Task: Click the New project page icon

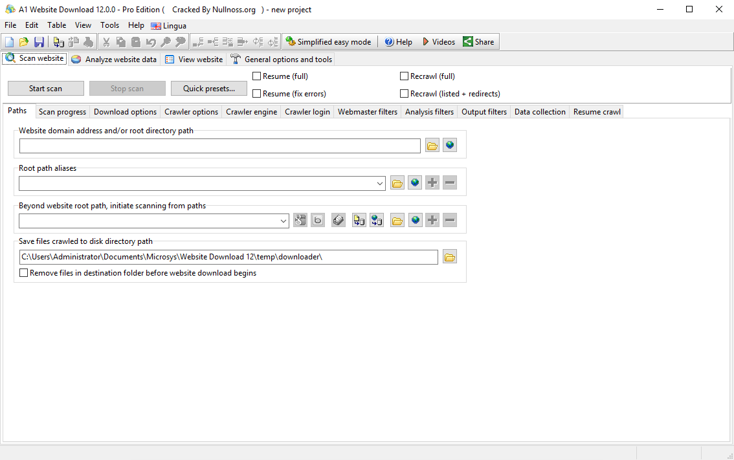Action: coord(9,42)
